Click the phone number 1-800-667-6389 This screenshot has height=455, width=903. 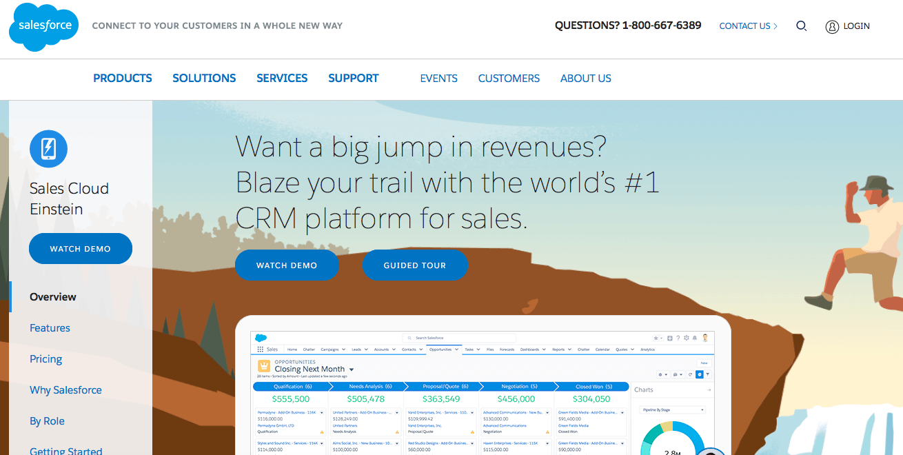coord(662,26)
